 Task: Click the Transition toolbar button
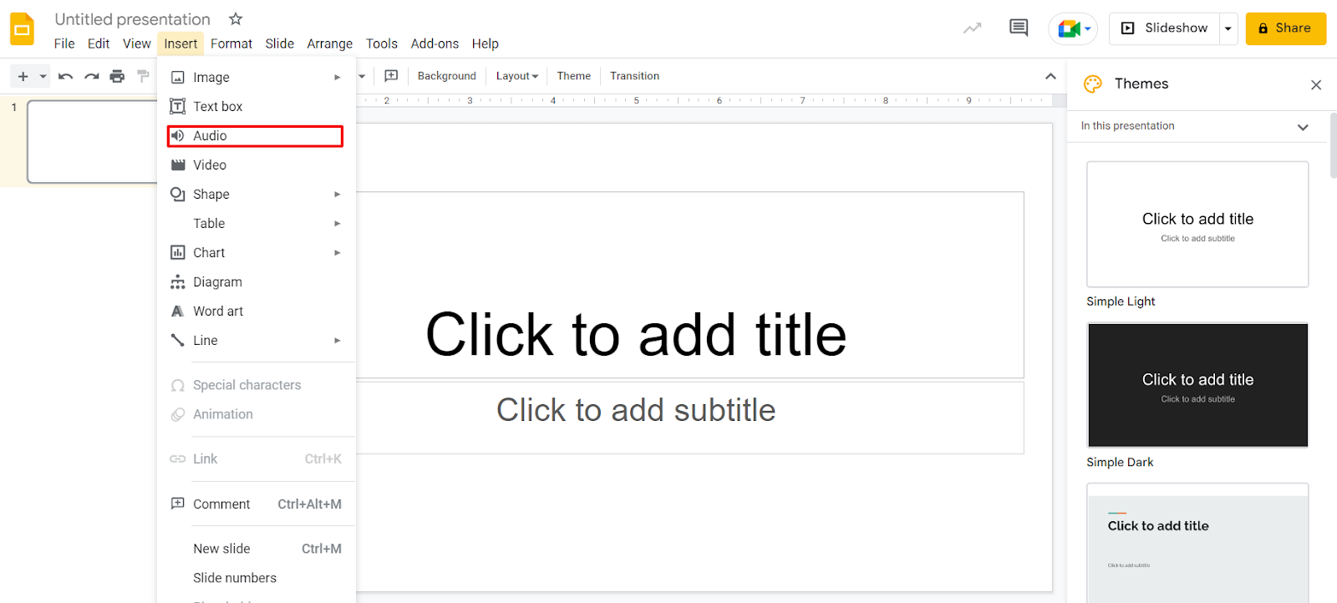[x=634, y=76]
